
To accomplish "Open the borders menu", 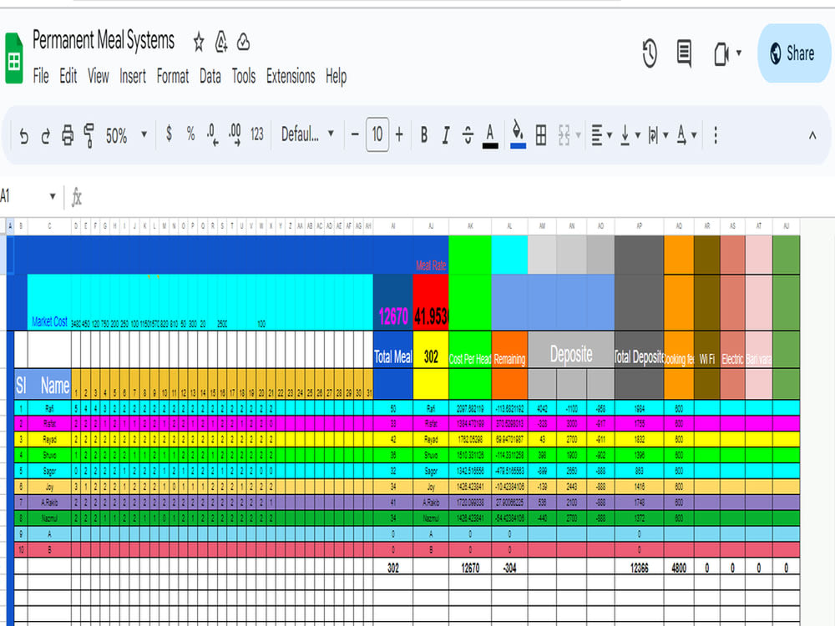I will click(541, 134).
